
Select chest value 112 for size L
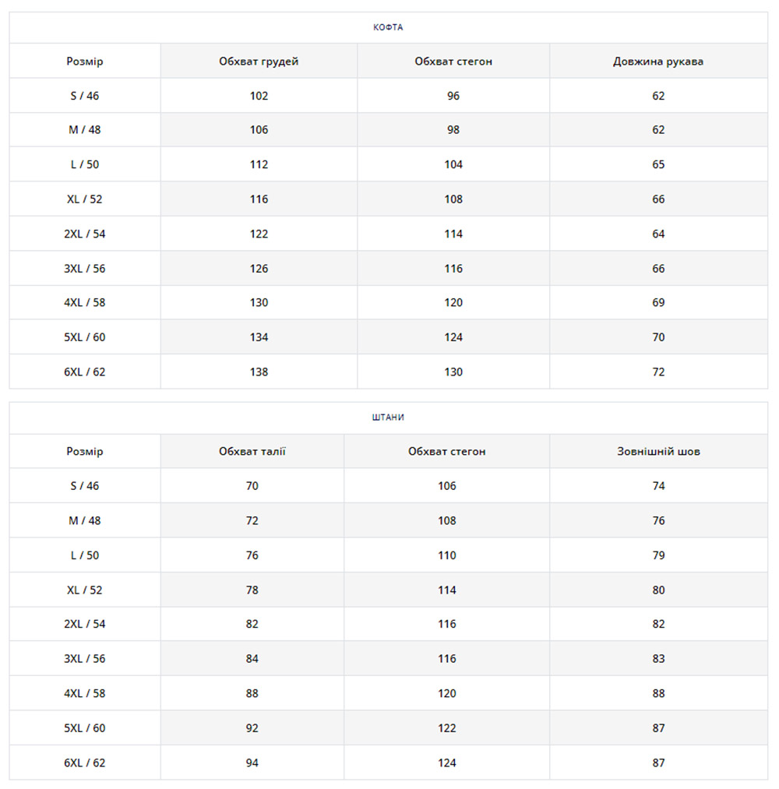click(x=259, y=164)
